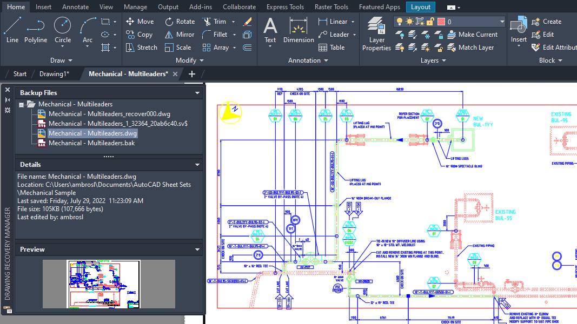Activate the Rotate tool

tap(180, 22)
